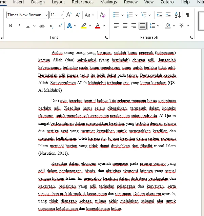Open Font dialog box launcher
This screenshot has height=216, width=204.
(107, 37)
